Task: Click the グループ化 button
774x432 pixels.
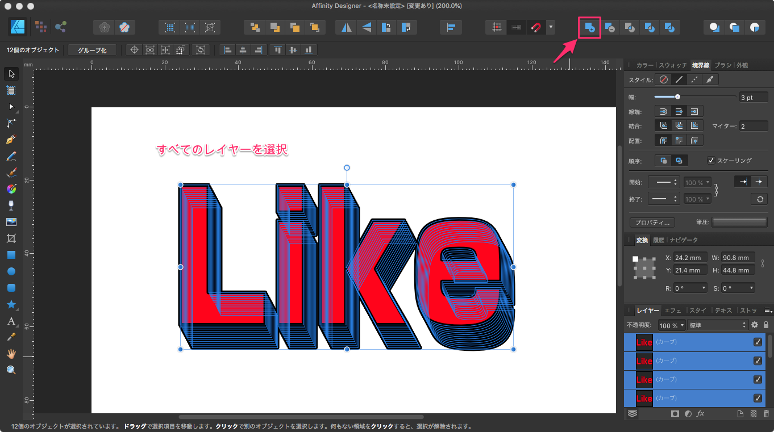Action: [92, 51]
